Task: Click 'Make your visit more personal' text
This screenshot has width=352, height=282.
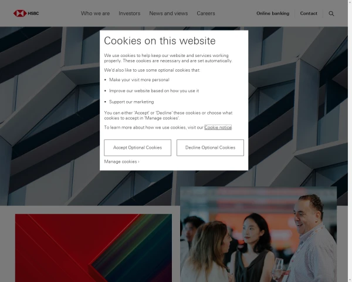Action: coord(139,80)
